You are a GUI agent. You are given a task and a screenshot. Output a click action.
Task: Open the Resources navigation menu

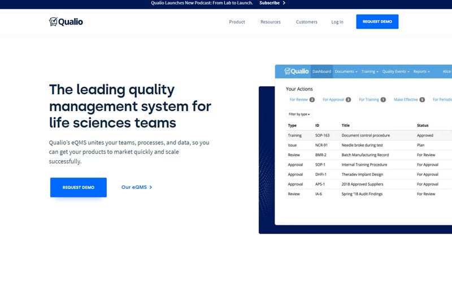271,22
